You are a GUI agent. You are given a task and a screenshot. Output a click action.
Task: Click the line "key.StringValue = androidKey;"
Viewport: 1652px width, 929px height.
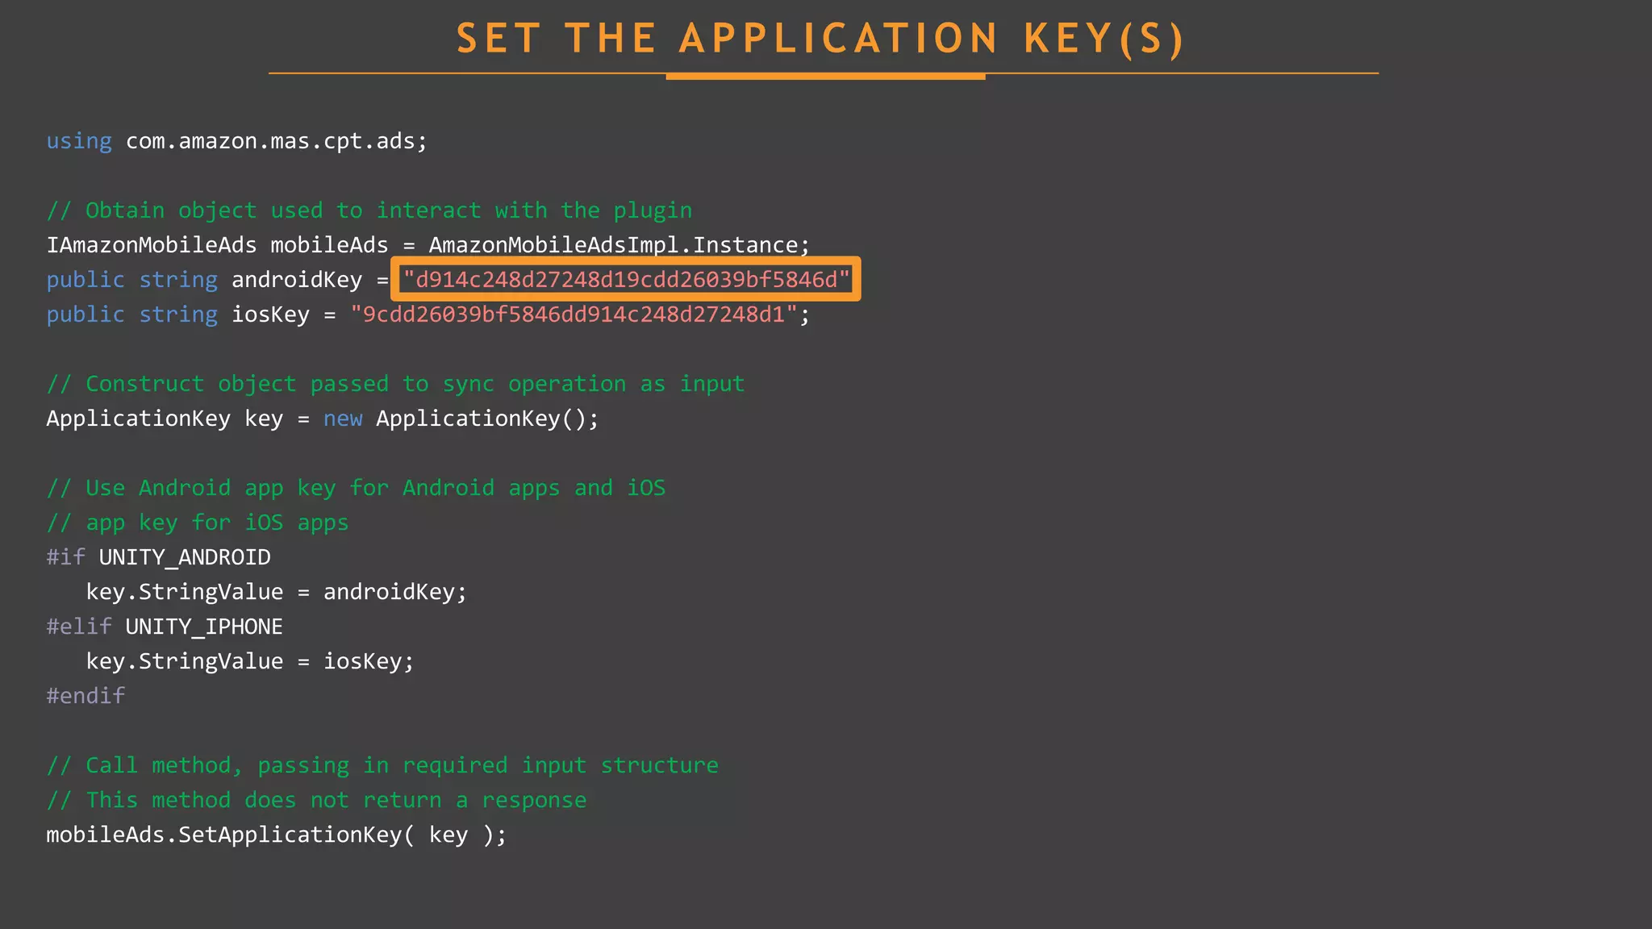coord(277,592)
